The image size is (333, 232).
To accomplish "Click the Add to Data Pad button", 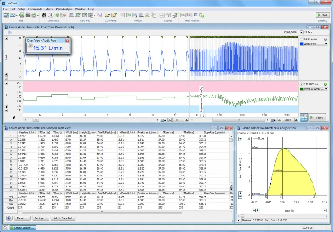I will tap(63, 218).
